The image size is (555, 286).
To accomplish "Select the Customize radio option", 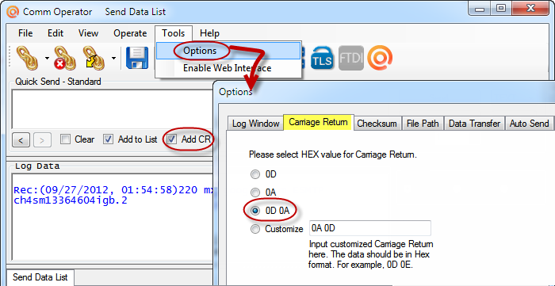I will pyautogui.click(x=255, y=229).
